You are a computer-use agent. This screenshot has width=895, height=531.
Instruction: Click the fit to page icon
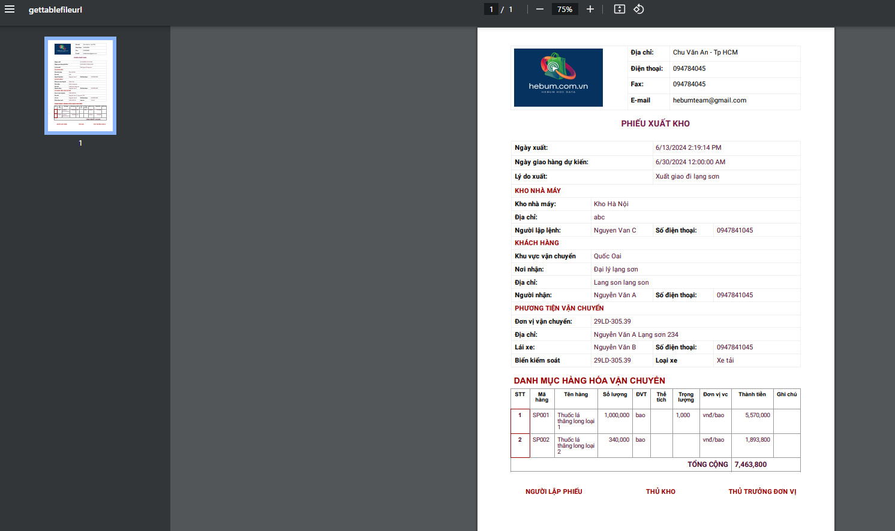[620, 9]
